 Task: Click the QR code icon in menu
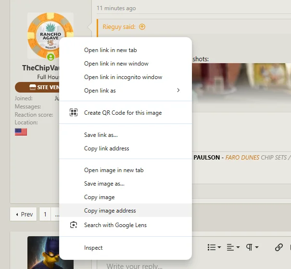tap(74, 112)
